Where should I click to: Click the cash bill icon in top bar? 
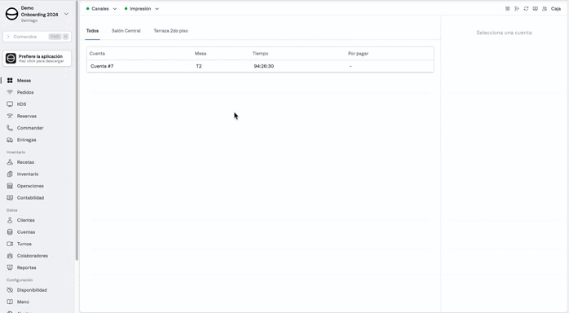[x=536, y=9]
